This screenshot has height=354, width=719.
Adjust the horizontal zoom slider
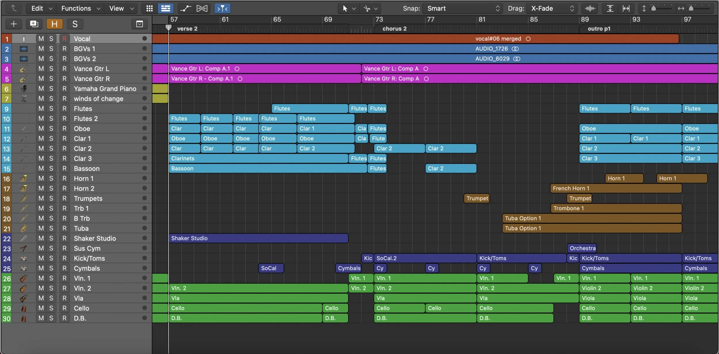(x=691, y=8)
